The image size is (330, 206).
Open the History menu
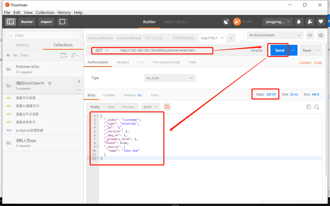click(64, 12)
